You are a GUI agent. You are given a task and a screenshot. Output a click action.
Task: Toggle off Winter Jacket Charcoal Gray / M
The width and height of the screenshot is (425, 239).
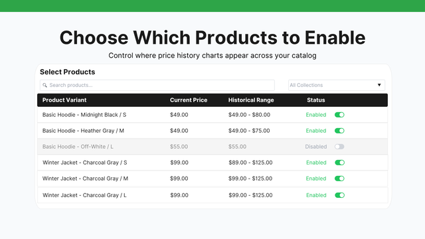[339, 179]
